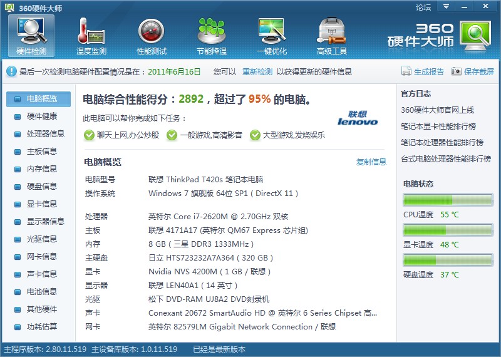
Task: Launch the 性能测试 performance test
Action: (x=152, y=36)
